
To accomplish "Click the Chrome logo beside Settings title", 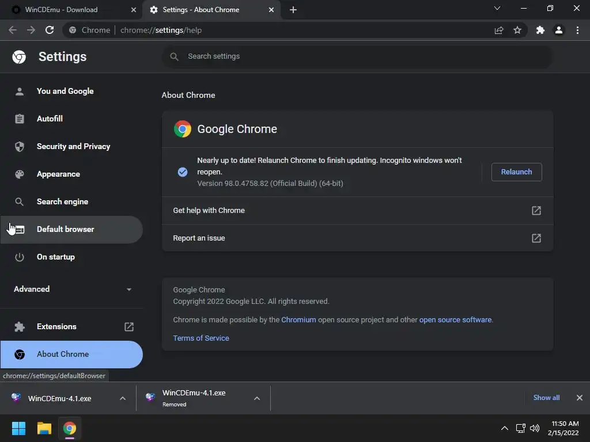I will point(19,57).
